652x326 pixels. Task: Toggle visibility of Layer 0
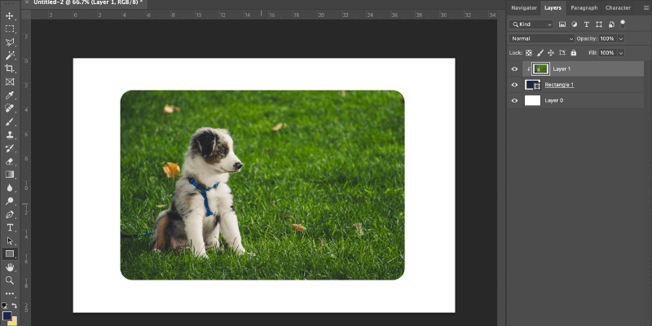[514, 100]
